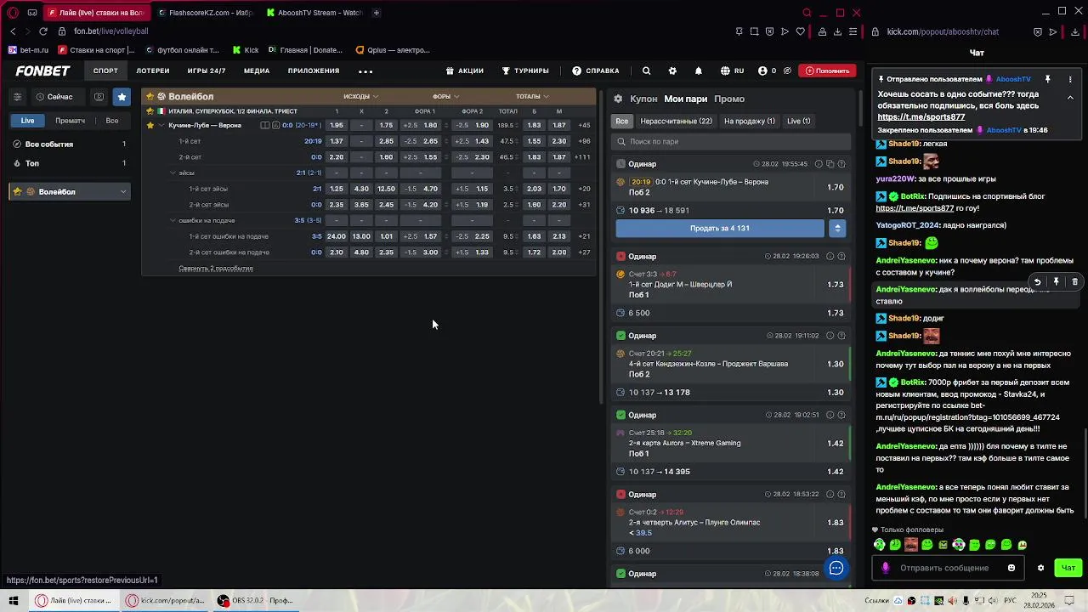The height and width of the screenshot is (612, 1088).
Task: Open the user account profile icon
Action: (762, 71)
